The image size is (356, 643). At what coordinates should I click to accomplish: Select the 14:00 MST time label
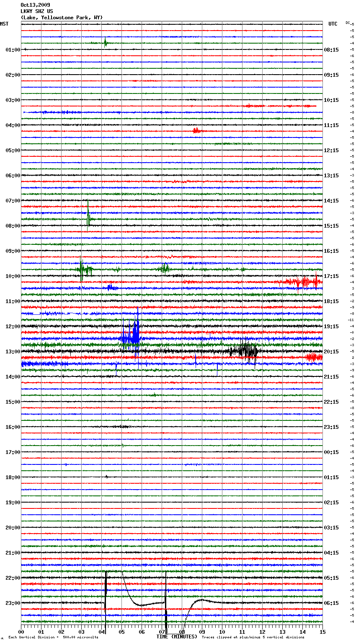[13, 377]
